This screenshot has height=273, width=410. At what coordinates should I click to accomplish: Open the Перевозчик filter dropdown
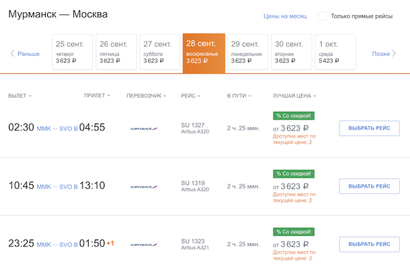coord(146,96)
